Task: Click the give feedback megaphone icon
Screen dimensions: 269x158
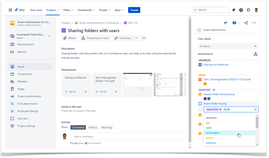Action: 225,23
